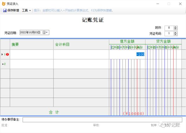The width and height of the screenshot is (186, 133).
Task: Click the highlighted -100 debit amount
Action: pyautogui.click(x=140, y=54)
